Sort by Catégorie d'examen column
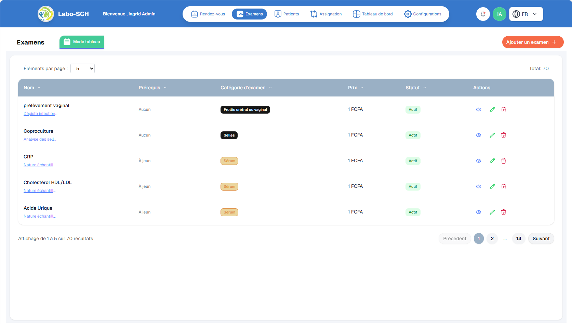Screen dimensions: 572x324 (246, 88)
